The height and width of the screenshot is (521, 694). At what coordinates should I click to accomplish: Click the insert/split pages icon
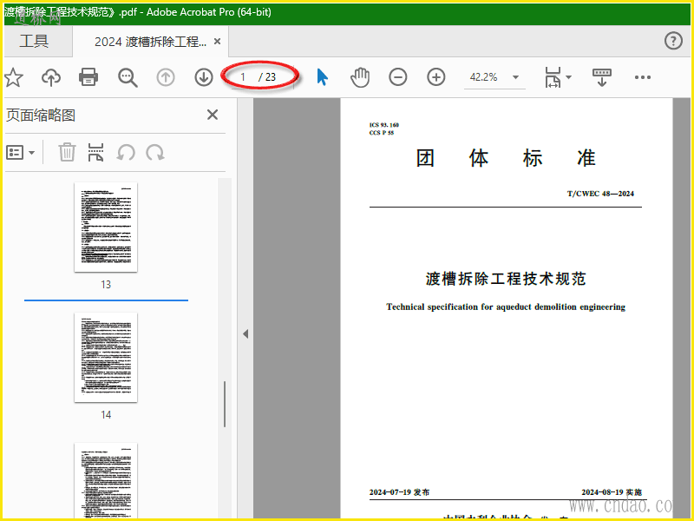[95, 153]
